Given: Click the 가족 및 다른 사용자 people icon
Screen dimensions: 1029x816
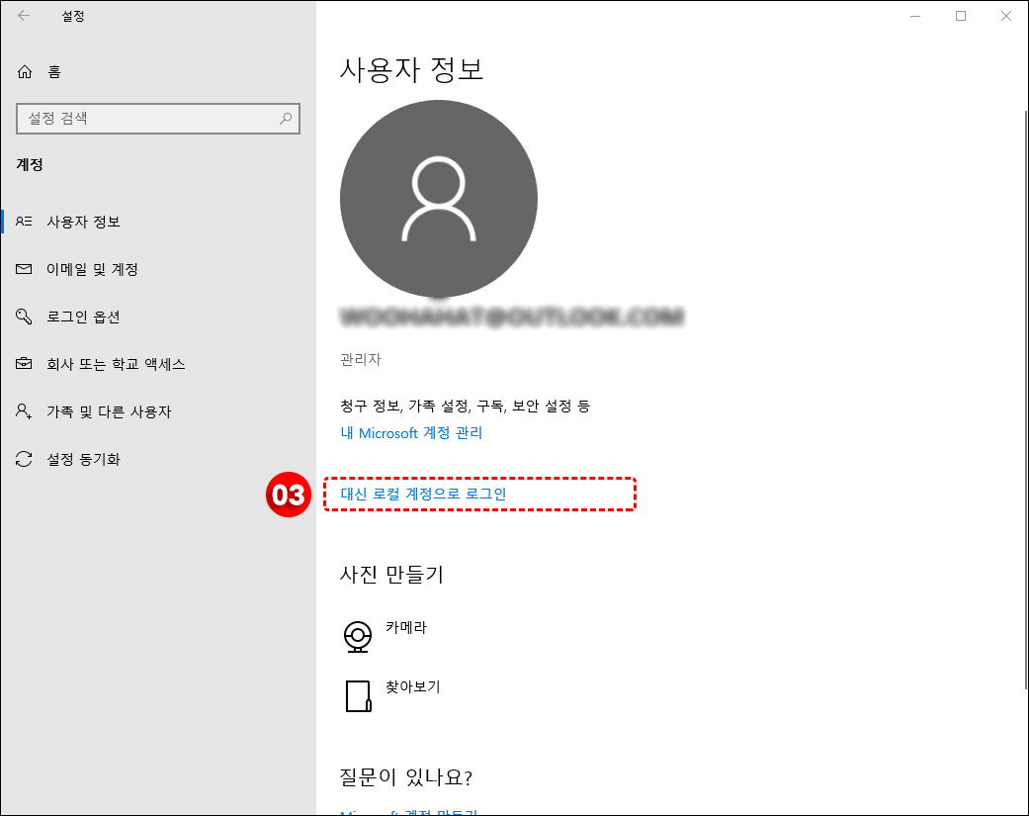Looking at the screenshot, I should [x=24, y=411].
